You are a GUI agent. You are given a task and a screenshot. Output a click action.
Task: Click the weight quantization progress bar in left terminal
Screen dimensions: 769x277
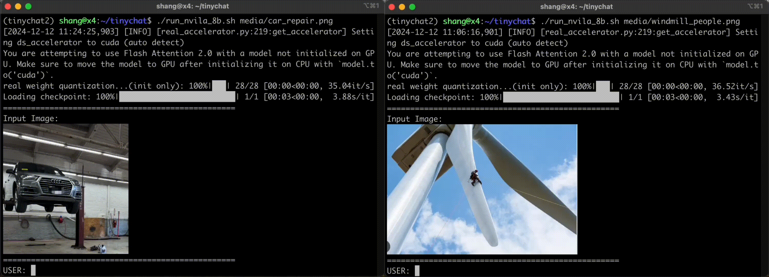point(219,86)
